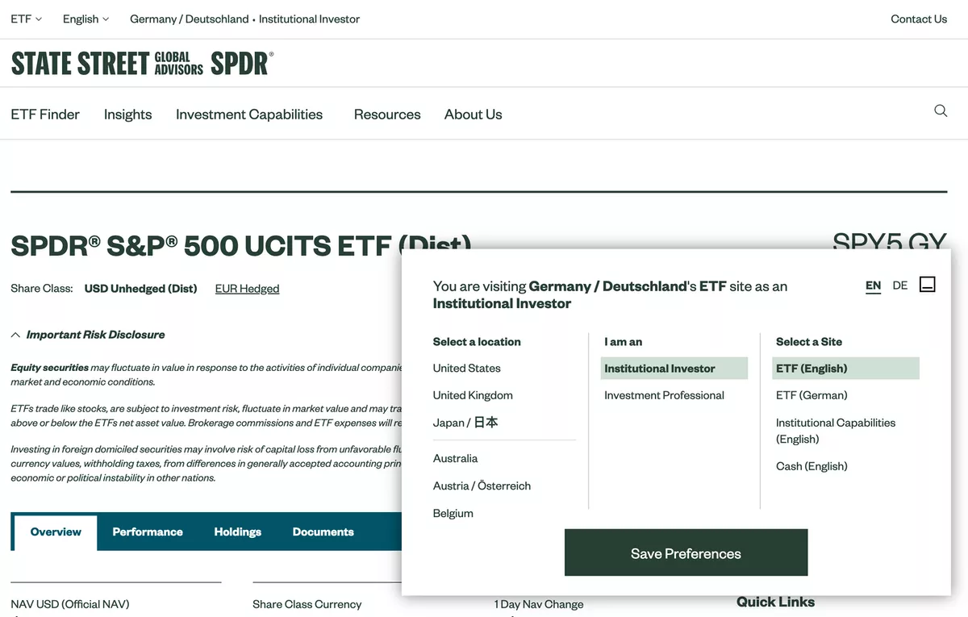968x617 pixels.
Task: Open the English language dropdown
Action: pyautogui.click(x=86, y=19)
